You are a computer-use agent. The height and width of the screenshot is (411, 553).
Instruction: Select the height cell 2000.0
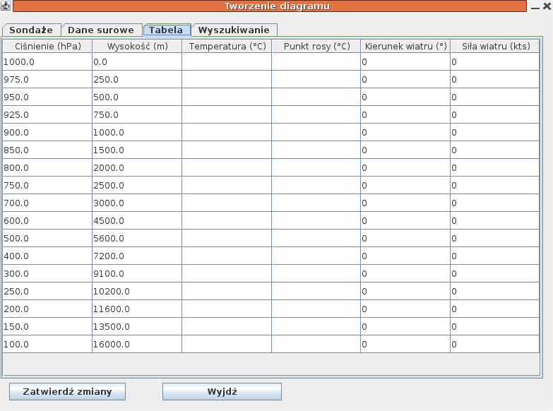(137, 167)
